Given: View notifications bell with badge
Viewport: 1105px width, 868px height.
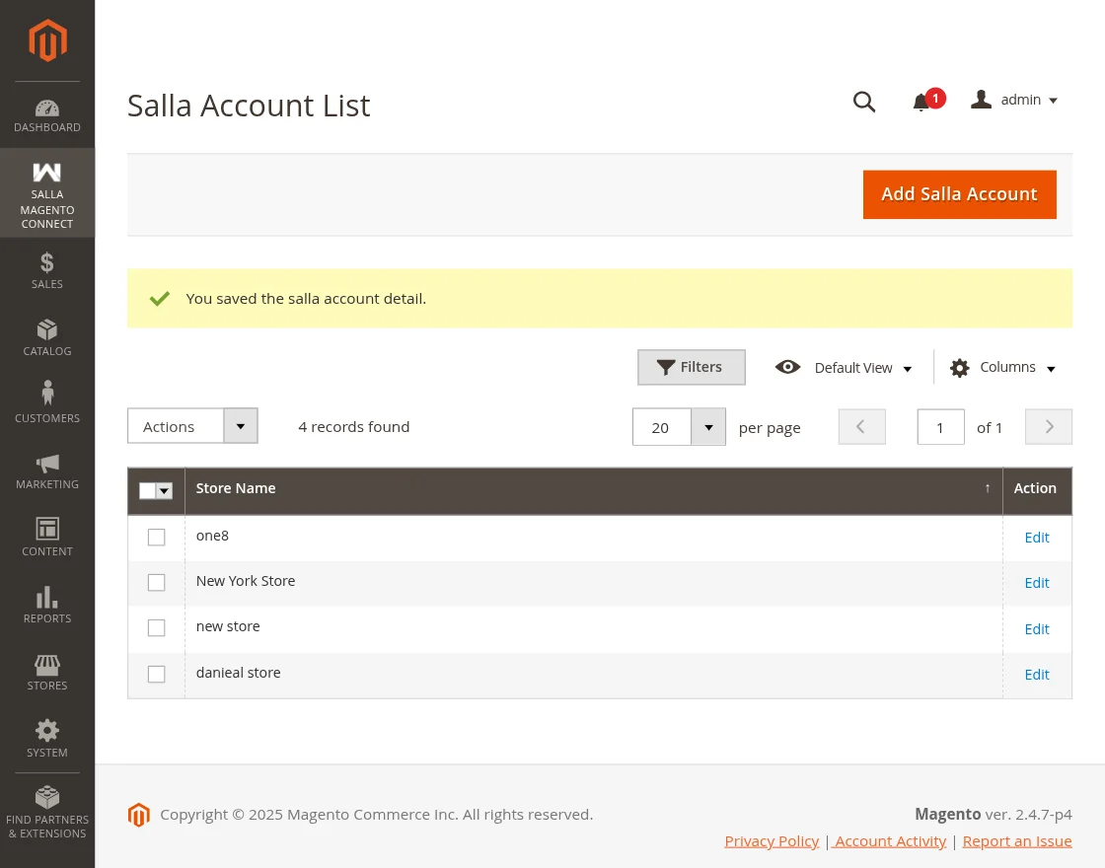Looking at the screenshot, I should click(921, 102).
